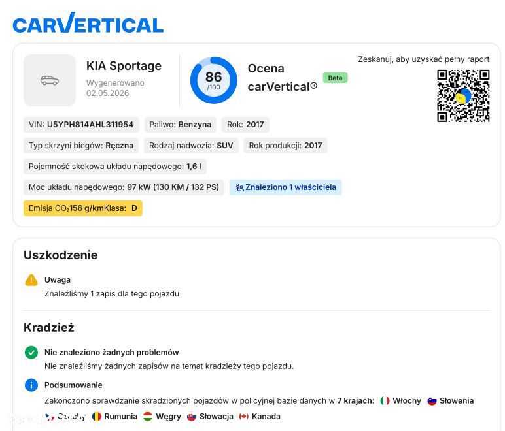Click the 86/100 score ring
The image size is (505, 431).
click(213, 80)
